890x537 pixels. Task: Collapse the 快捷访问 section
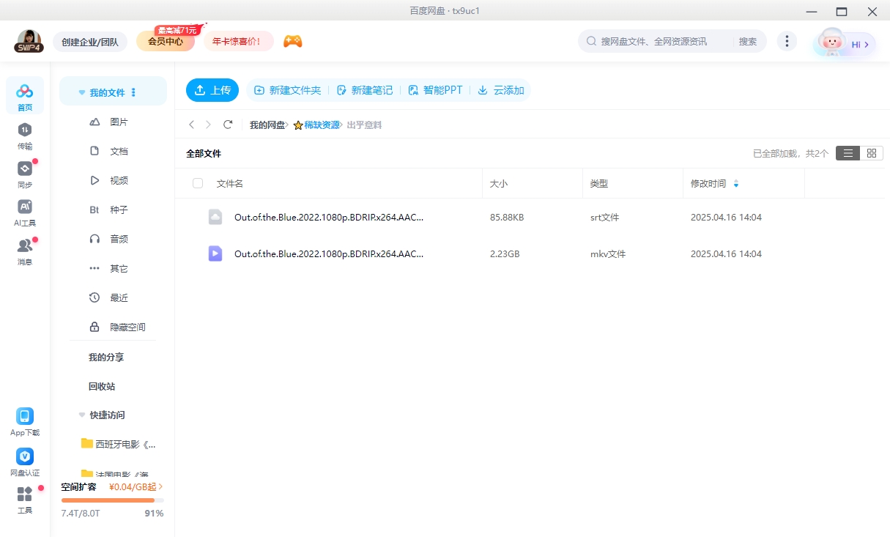81,415
